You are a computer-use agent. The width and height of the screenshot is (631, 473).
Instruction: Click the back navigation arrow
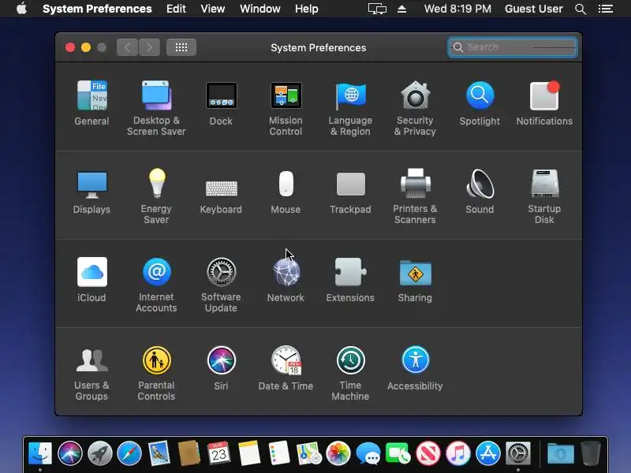pos(127,47)
